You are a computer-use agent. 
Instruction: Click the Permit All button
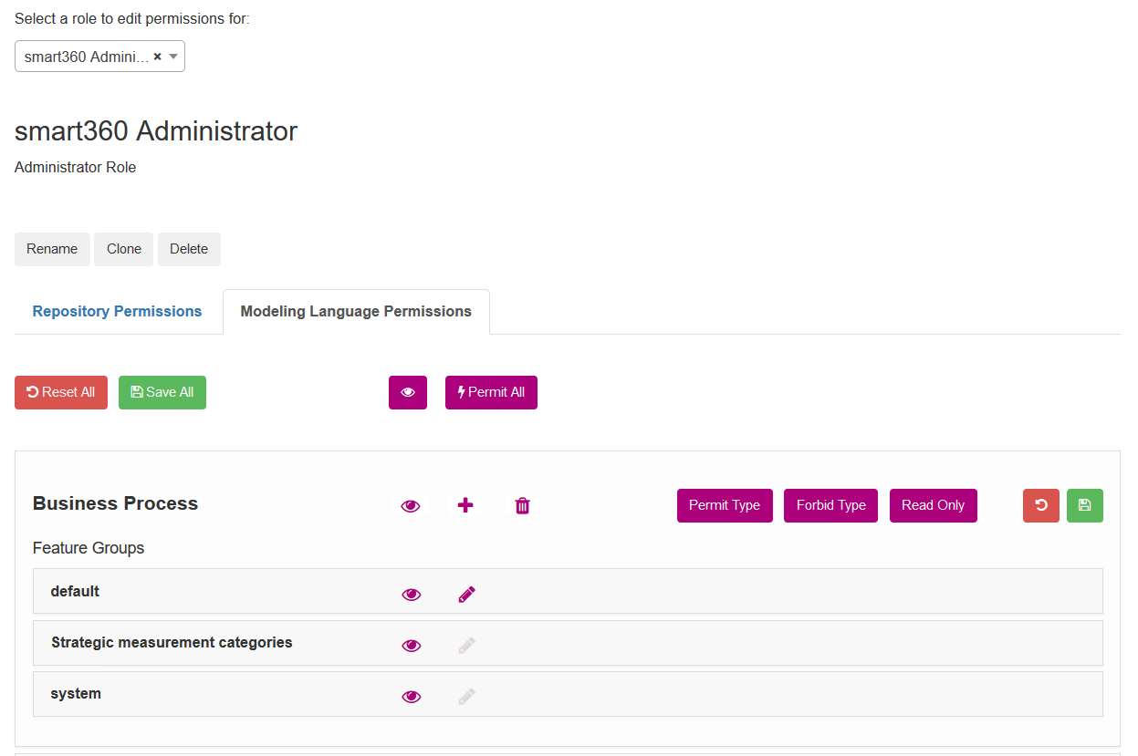pos(491,392)
